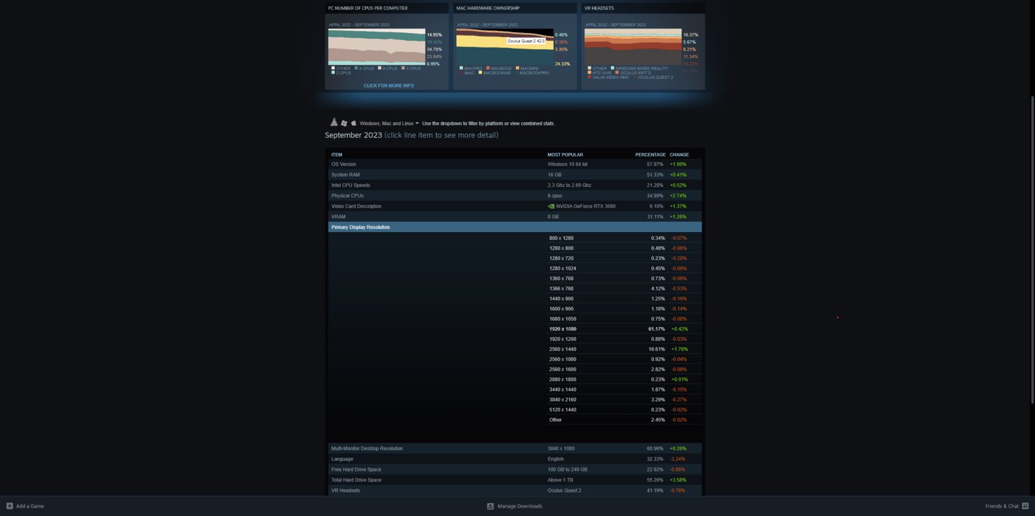This screenshot has width=1035, height=516.
Task: Click the MACPRO legend swatch
Action: point(461,68)
